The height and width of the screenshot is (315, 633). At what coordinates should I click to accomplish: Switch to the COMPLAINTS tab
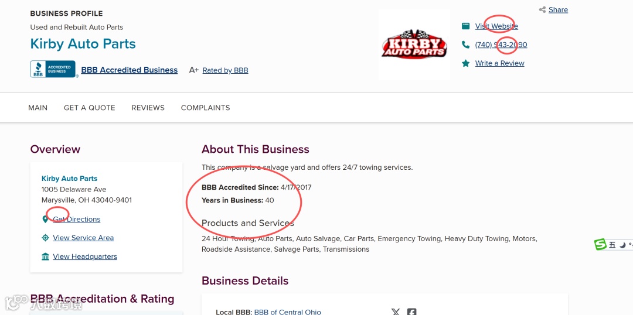(x=206, y=108)
